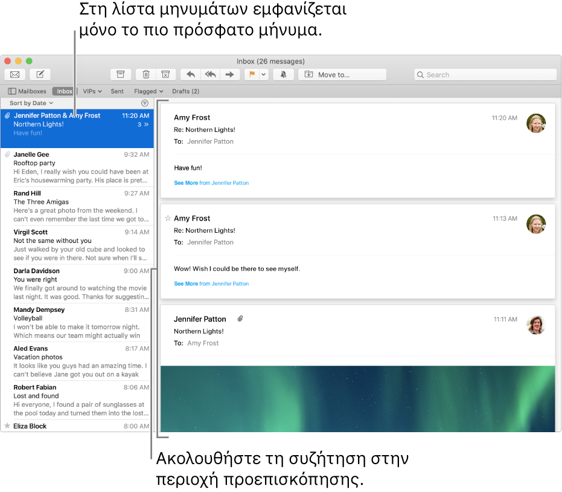Show the Mailboxes sidebar
562x492 pixels.
pos(27,91)
